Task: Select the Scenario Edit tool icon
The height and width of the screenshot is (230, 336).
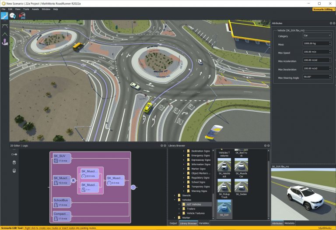Action: [4, 15]
